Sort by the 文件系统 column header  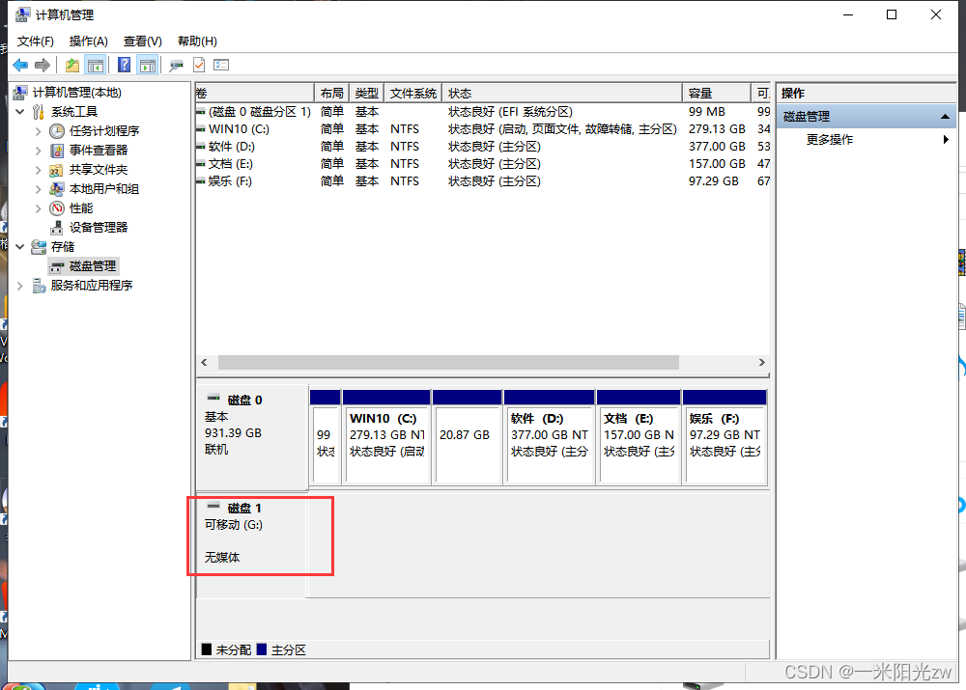412,93
